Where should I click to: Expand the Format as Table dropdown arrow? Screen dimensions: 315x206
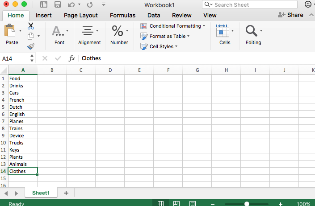[x=189, y=36]
